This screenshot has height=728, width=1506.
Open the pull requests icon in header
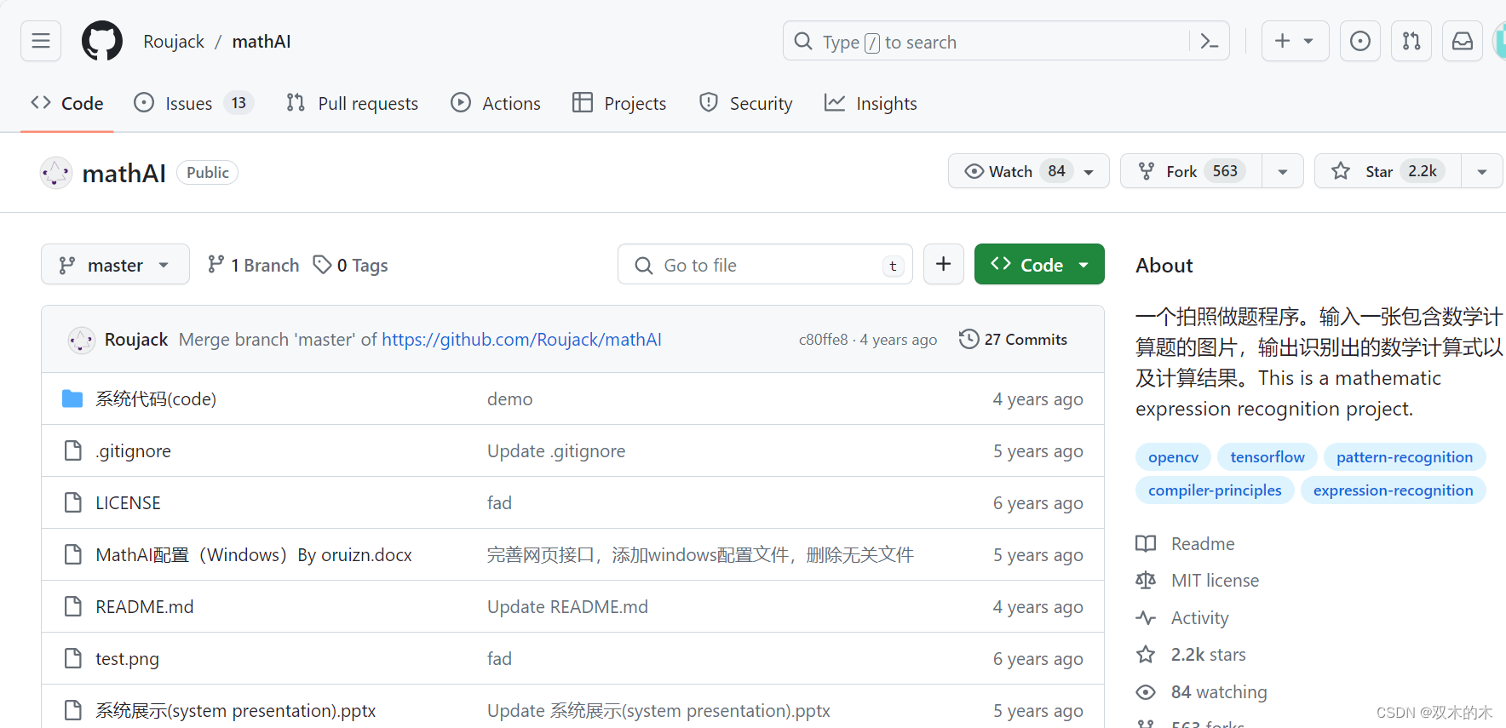[x=1411, y=41]
